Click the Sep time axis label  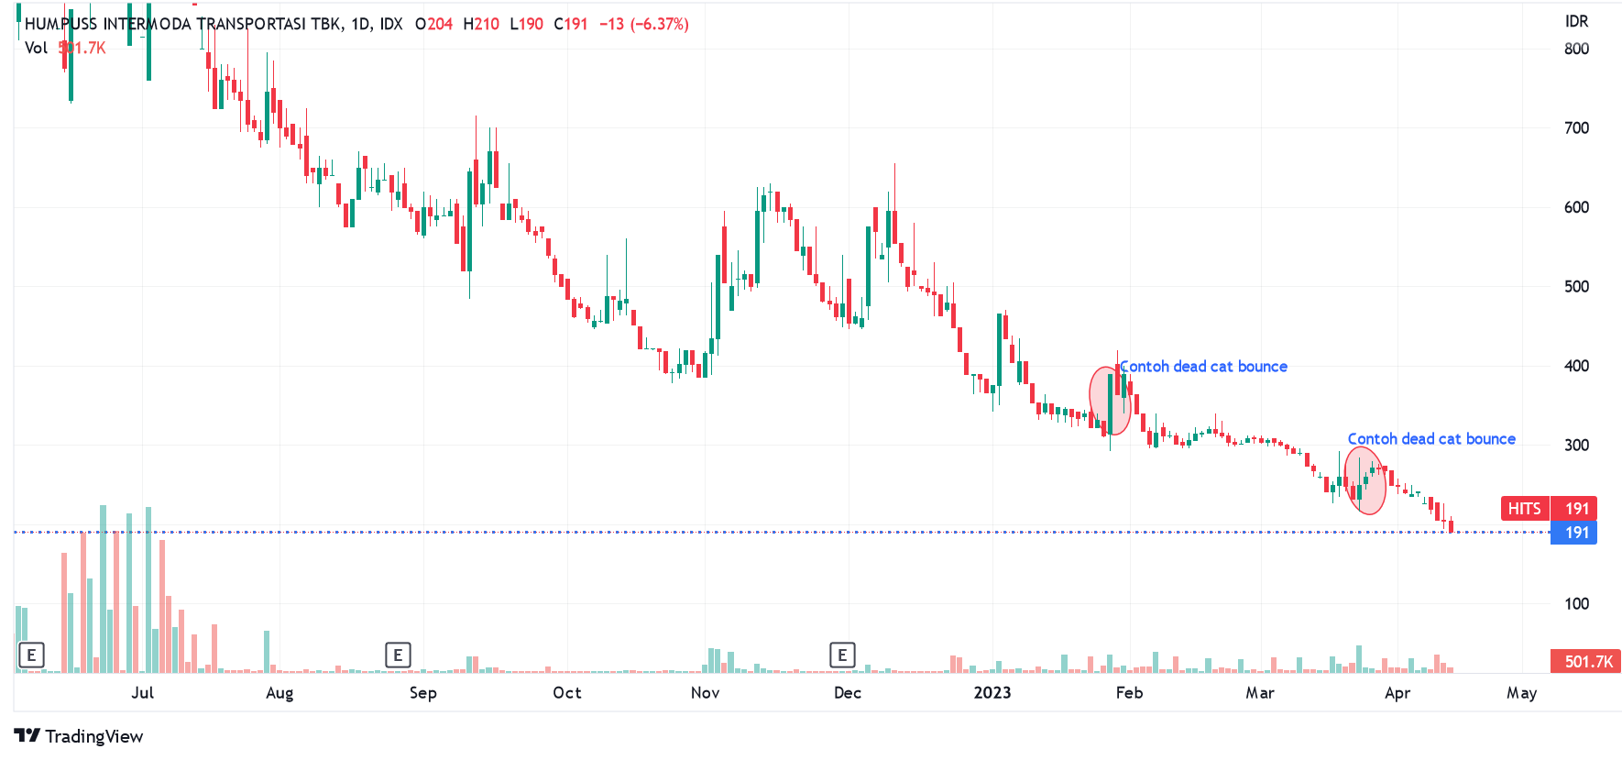(x=423, y=693)
